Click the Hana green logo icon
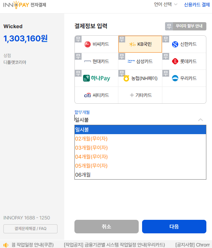The height and width of the screenshot is (248, 212). click(86, 78)
